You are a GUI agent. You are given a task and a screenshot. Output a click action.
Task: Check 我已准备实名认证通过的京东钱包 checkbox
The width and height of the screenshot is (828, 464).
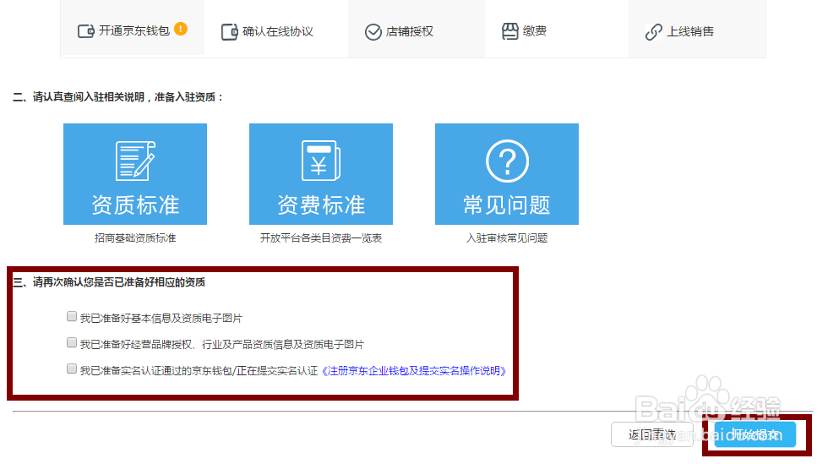(72, 368)
